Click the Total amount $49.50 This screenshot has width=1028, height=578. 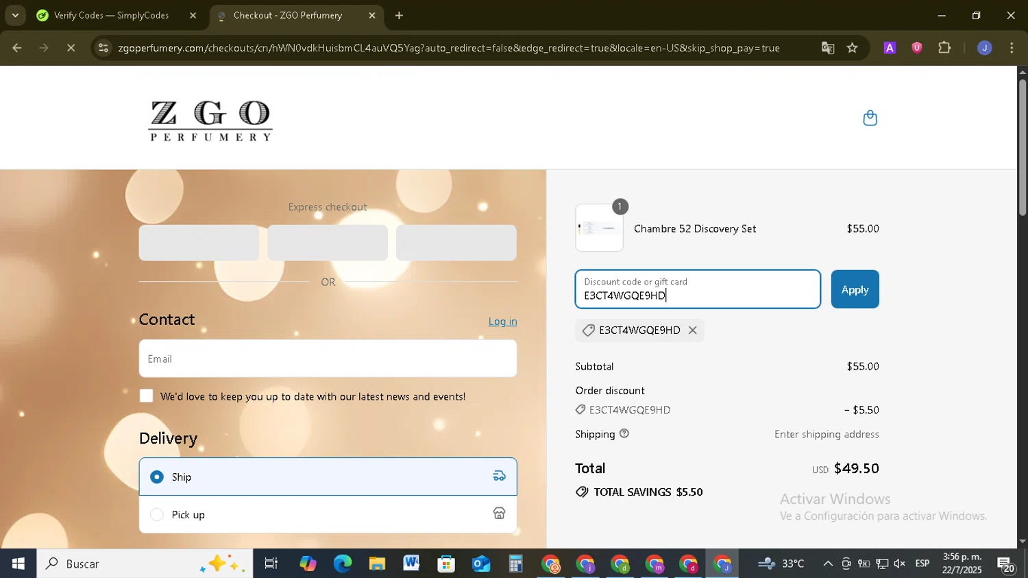[x=856, y=468]
